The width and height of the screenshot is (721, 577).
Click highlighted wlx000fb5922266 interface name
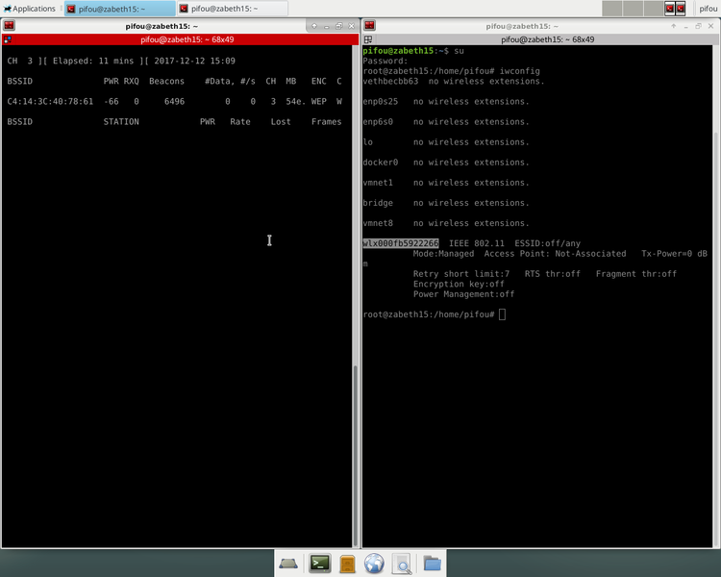[401, 243]
